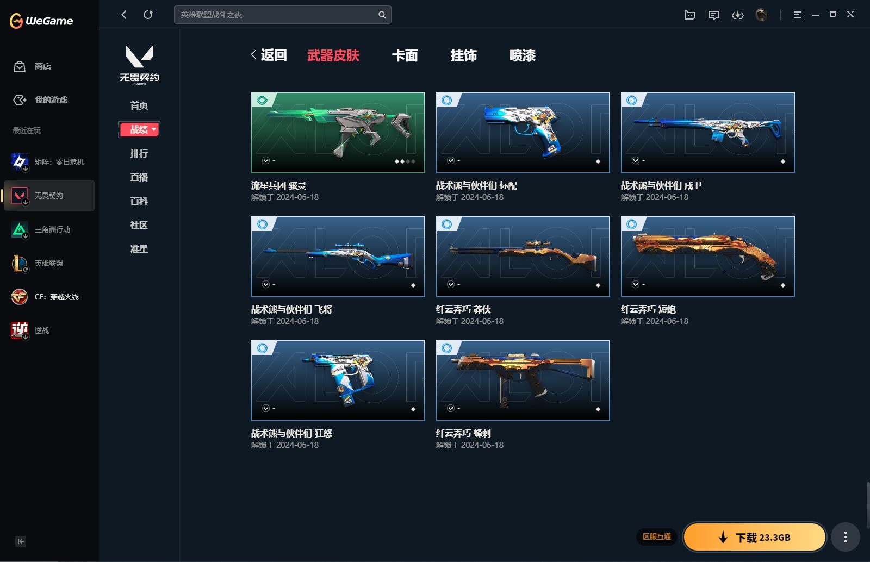Screen dimensions: 870x562
Task: Open 排行 in the game menu
Action: 139,153
